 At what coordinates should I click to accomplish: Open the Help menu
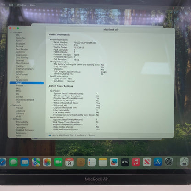coord(33,5)
